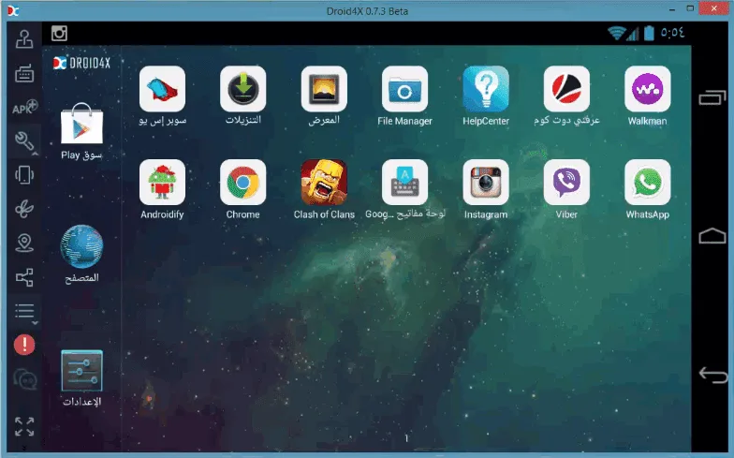734x458 pixels.
Task: Click the battery status icon
Action: [649, 33]
